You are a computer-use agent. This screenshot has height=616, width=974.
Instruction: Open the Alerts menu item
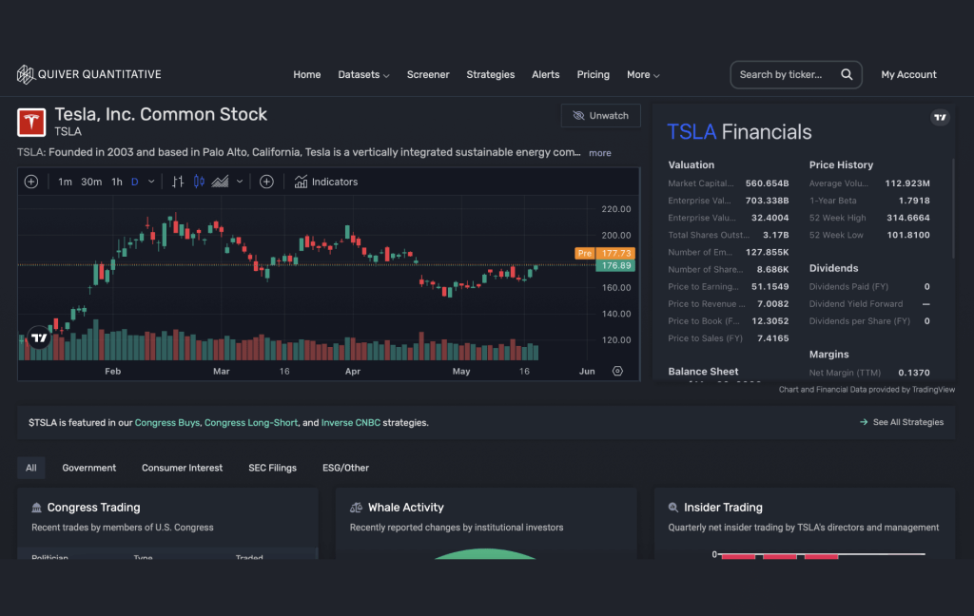point(545,74)
